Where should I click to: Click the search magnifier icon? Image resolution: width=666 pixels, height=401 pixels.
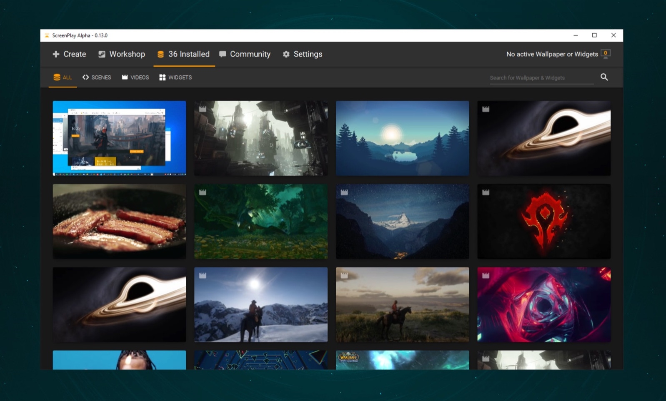tap(604, 77)
